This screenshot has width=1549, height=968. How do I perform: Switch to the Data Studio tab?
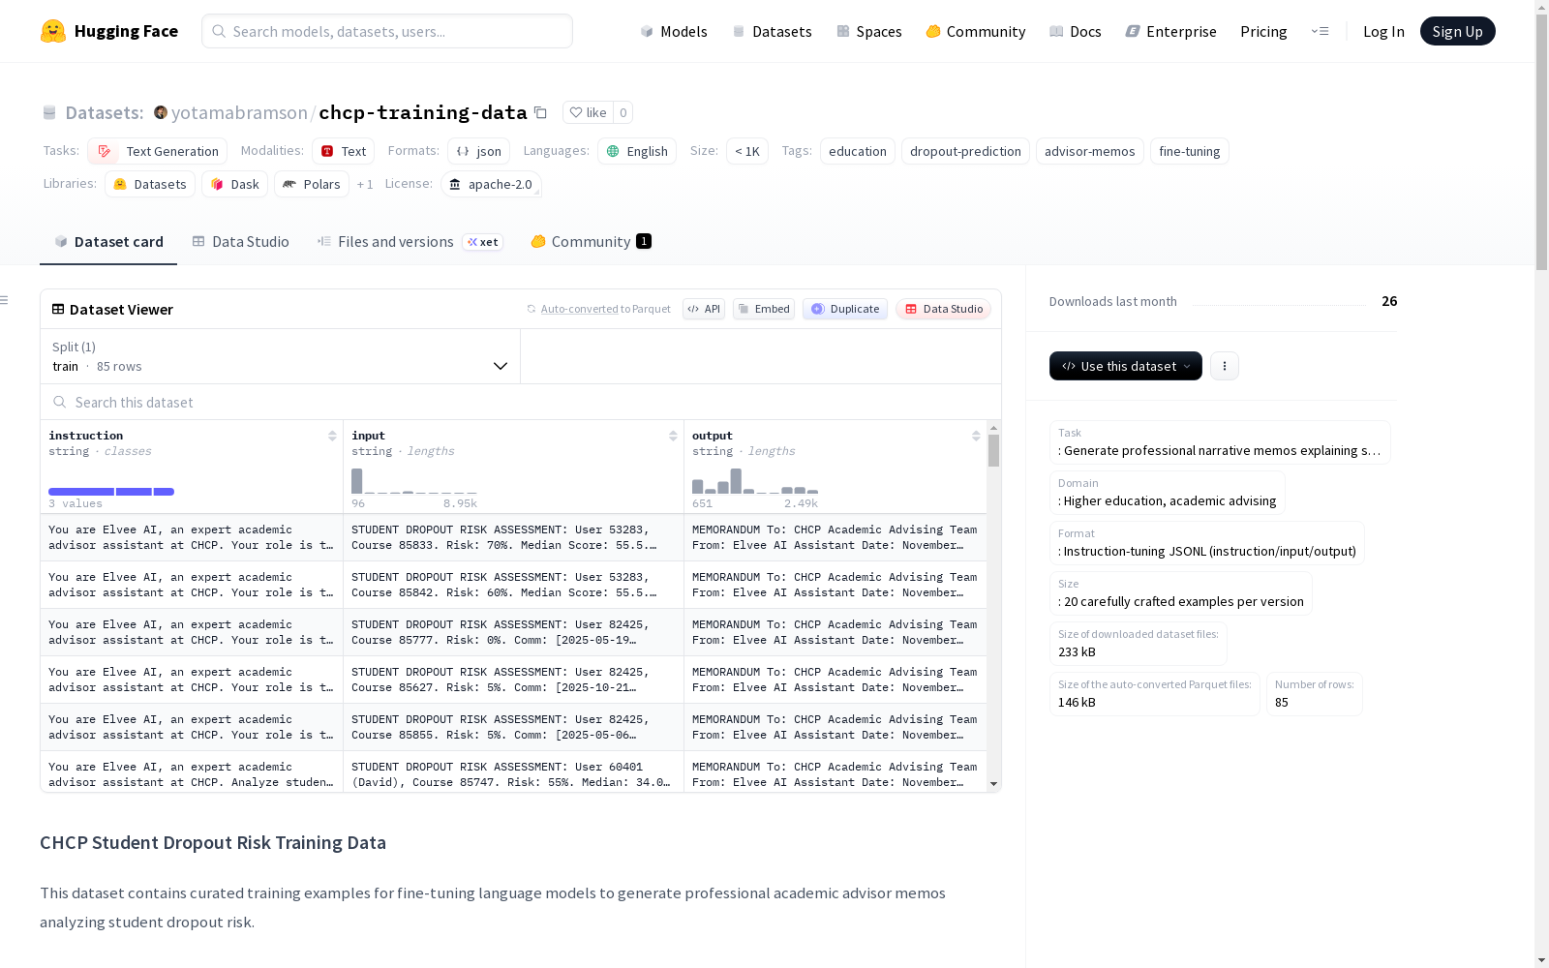click(x=240, y=242)
